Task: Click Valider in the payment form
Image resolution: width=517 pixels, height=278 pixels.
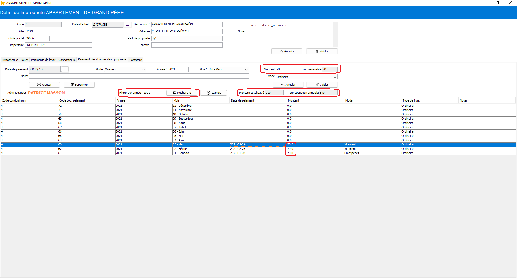Action: point(322,85)
